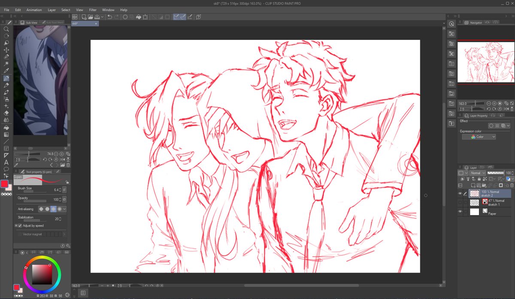The height and width of the screenshot is (299, 515).
Task: Click the layer opacity value field
Action: click(508, 173)
